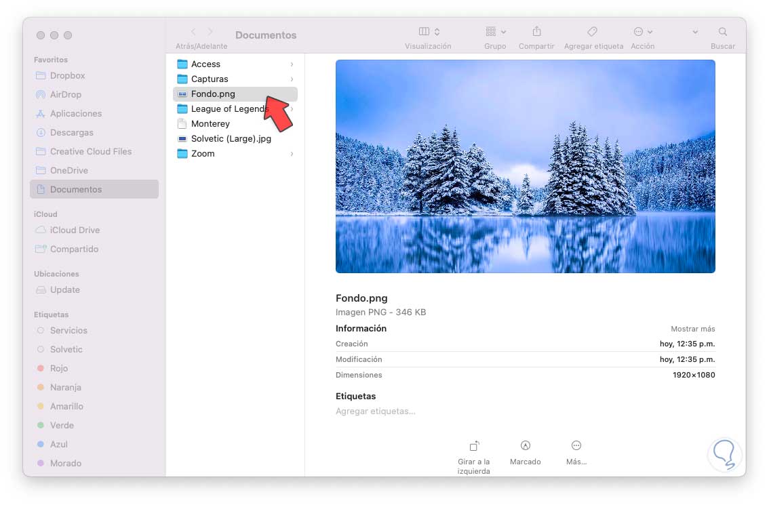The height and width of the screenshot is (505, 769).
Task: Click the Marcado button
Action: [x=526, y=453]
